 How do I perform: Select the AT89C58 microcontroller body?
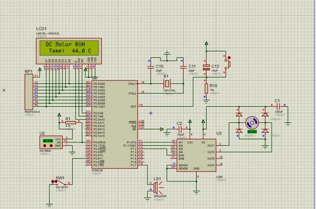(115, 124)
